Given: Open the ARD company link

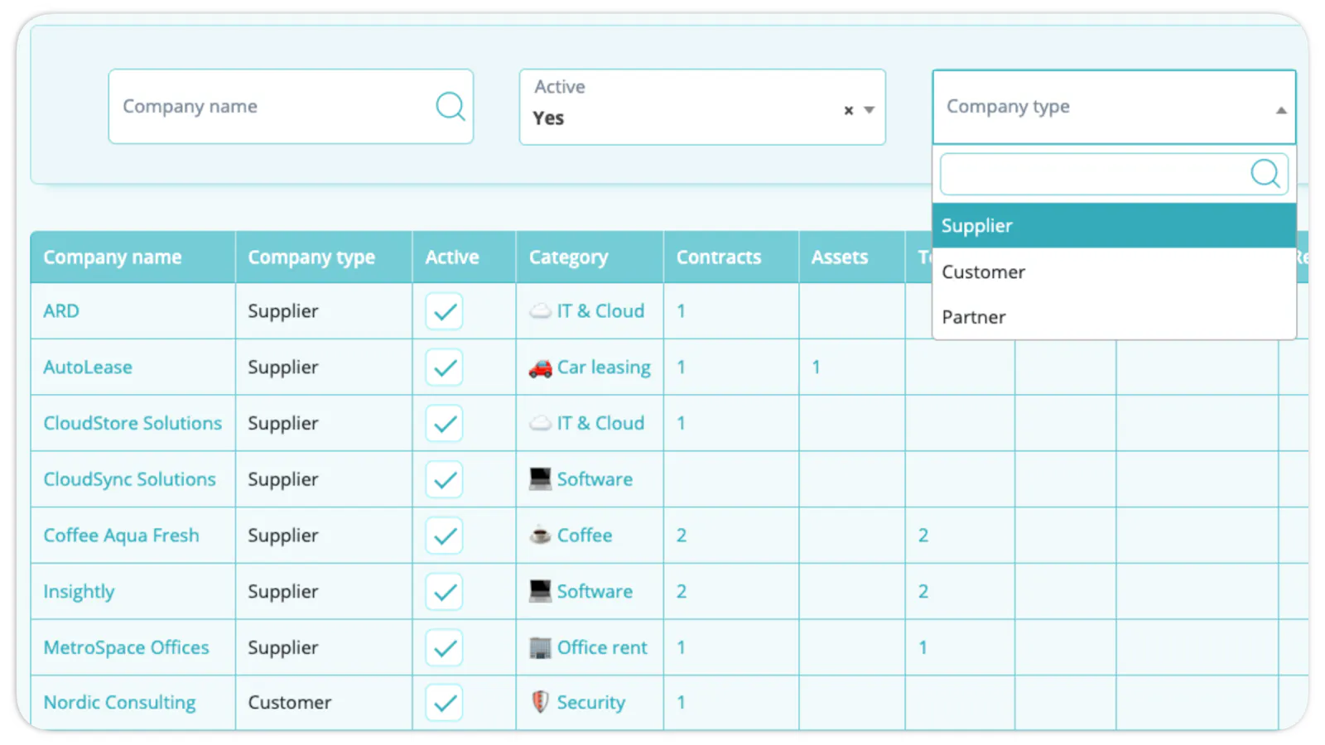Looking at the screenshot, I should point(61,311).
